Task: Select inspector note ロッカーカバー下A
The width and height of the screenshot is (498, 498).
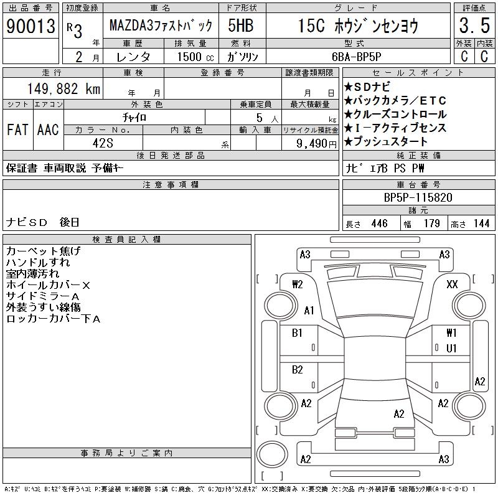Action: coord(54,319)
